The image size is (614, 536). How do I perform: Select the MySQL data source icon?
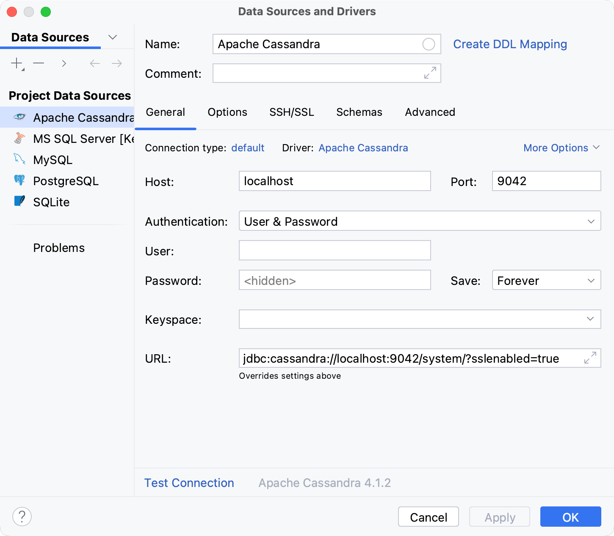coord(19,159)
